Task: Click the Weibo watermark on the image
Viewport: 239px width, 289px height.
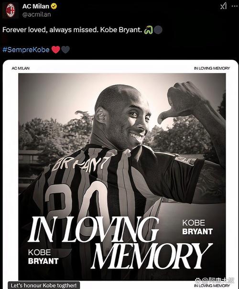Action: (x=214, y=280)
